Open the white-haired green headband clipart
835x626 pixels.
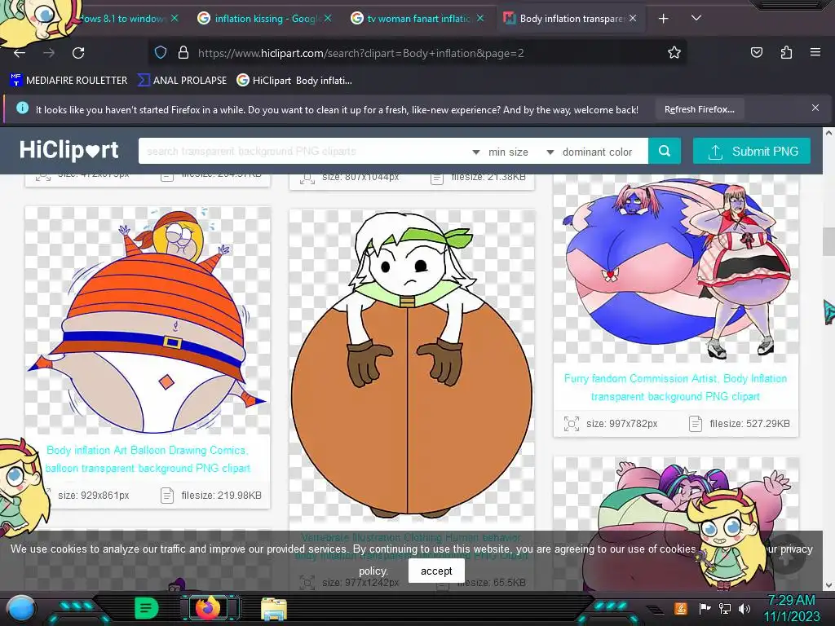[412, 364]
